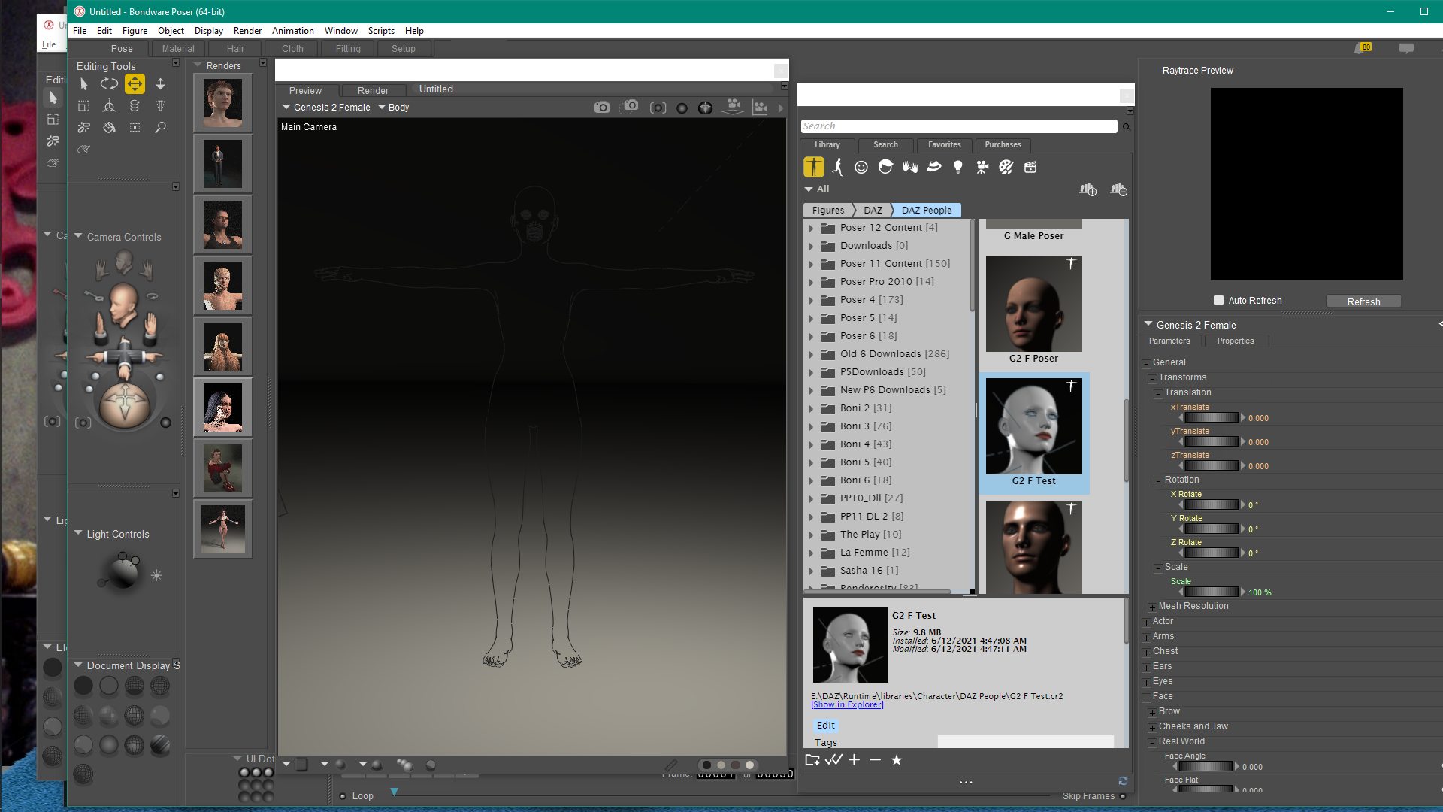Open the Cameras library category
The image size is (1443, 812).
(982, 167)
